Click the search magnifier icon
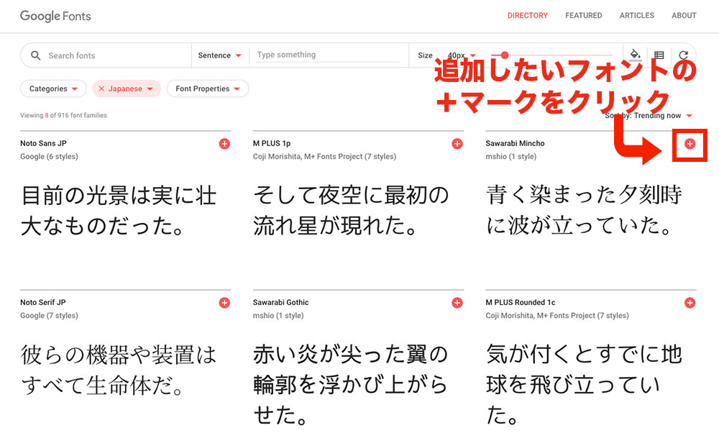Viewport: 719px width, 446px height. pos(35,55)
